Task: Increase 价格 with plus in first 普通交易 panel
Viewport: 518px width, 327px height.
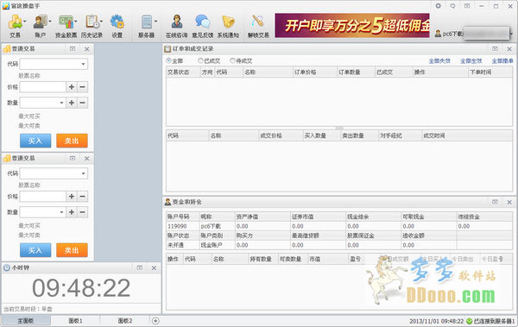Action: point(72,87)
